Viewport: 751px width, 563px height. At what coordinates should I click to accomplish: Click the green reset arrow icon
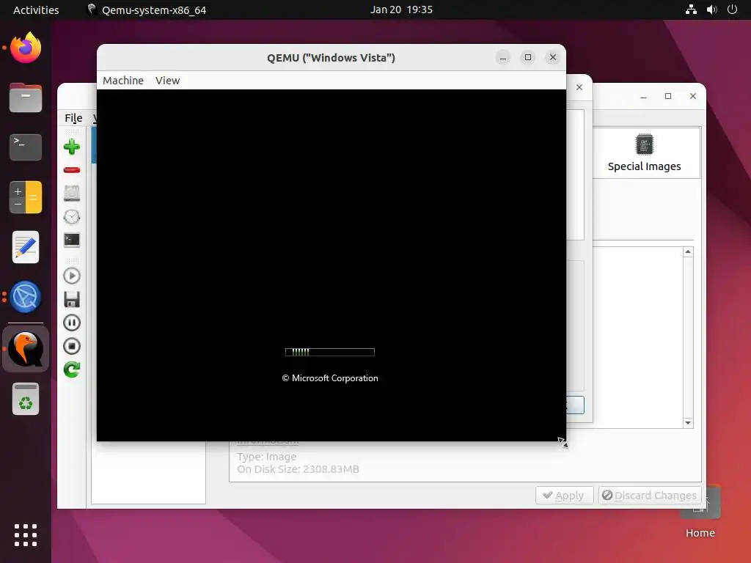72,369
